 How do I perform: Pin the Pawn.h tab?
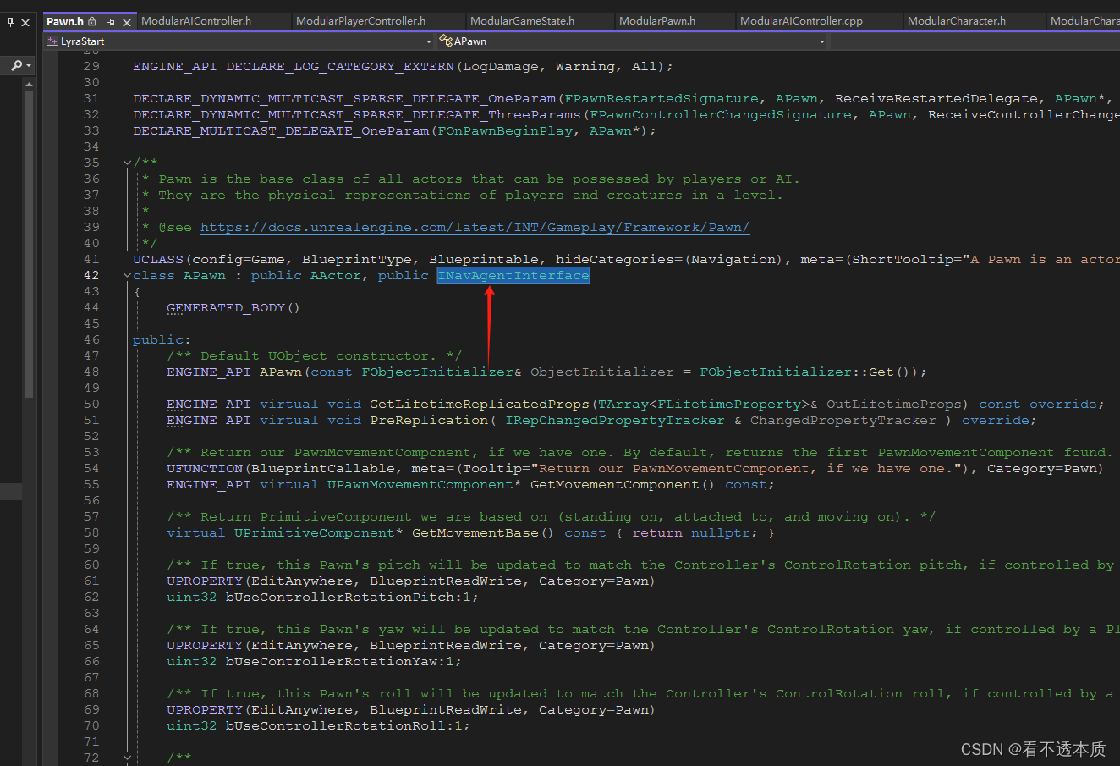tap(111, 22)
